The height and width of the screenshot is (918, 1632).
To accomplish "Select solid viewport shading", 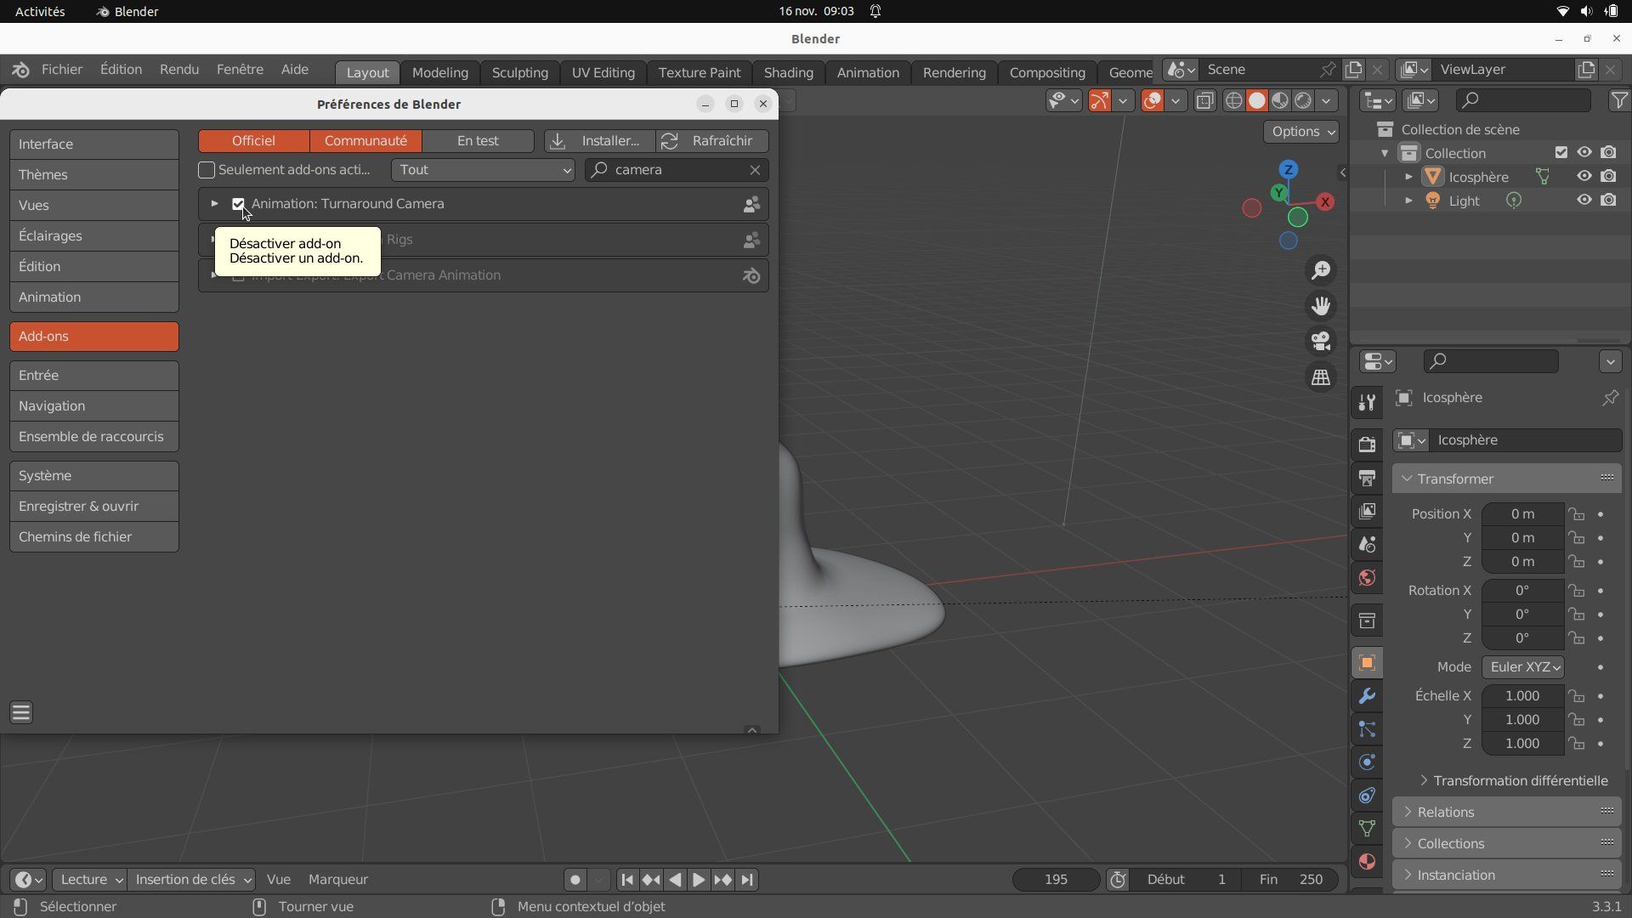I will [1256, 101].
